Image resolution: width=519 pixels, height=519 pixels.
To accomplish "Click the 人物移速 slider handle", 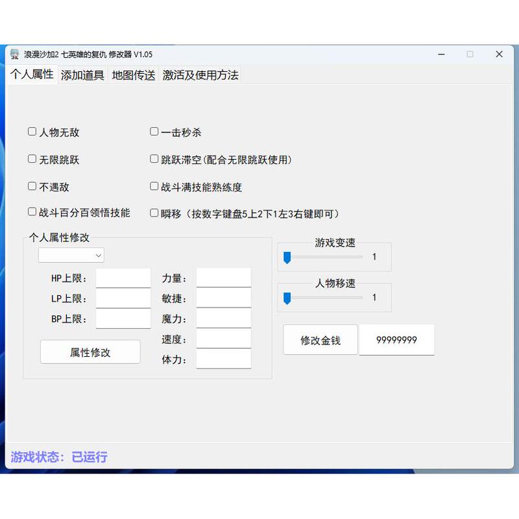I will coord(287,298).
